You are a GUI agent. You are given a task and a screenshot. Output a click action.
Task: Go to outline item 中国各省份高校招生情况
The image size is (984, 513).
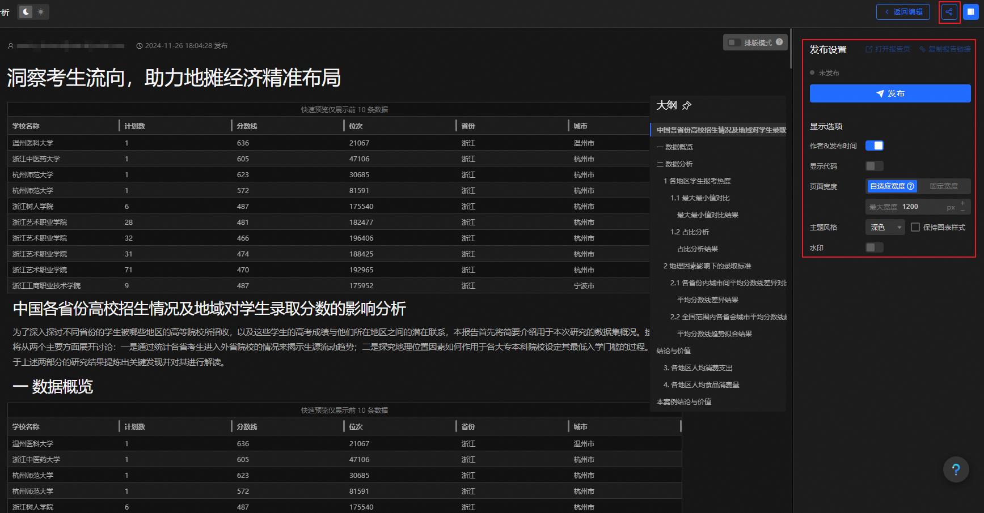click(x=718, y=130)
